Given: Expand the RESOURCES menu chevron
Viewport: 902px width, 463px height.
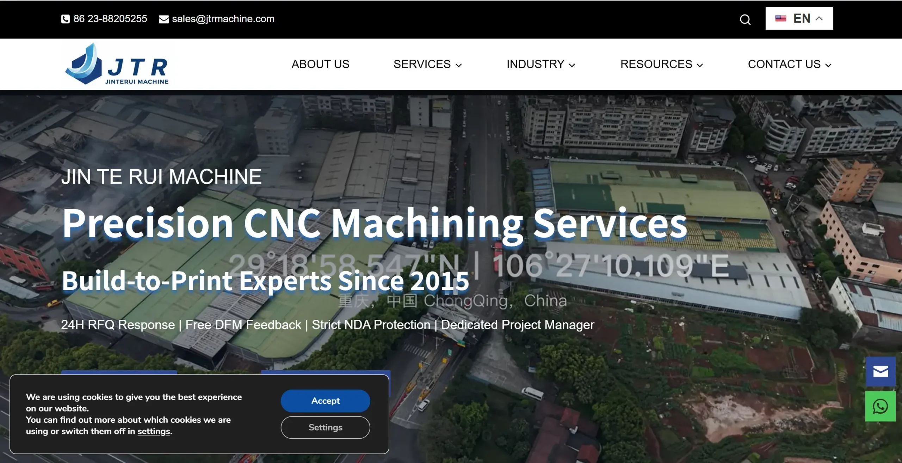Looking at the screenshot, I should [700, 65].
